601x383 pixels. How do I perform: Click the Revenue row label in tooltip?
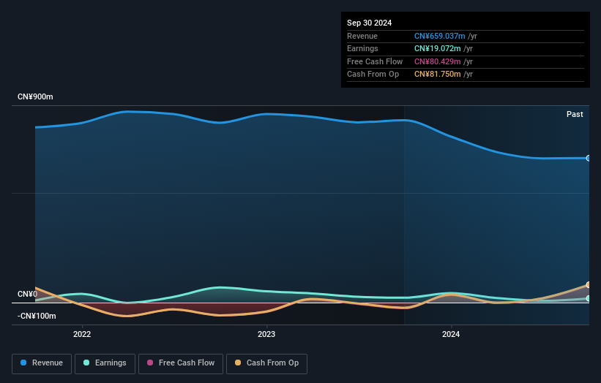pyautogui.click(x=362, y=36)
